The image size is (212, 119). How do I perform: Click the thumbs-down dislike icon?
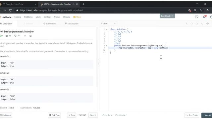(15, 36)
